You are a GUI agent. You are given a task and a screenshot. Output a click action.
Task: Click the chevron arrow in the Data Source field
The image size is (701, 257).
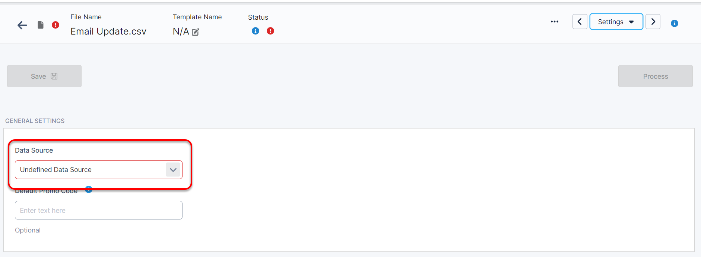pyautogui.click(x=173, y=170)
